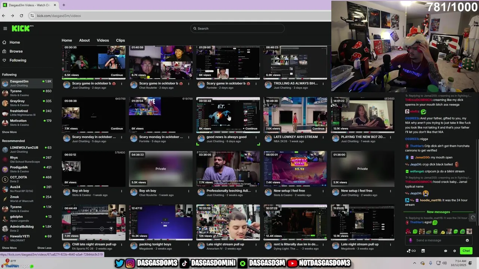479x269 pixels.
Task: Expand Recommended list with Show More
Action: 9,248
